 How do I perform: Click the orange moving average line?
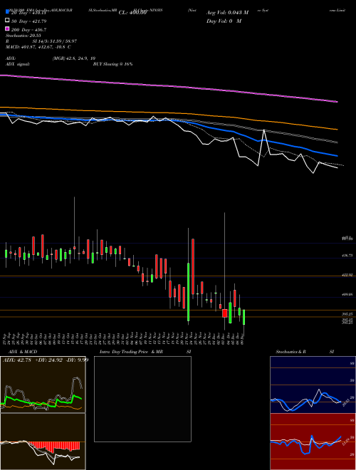coord(168,113)
